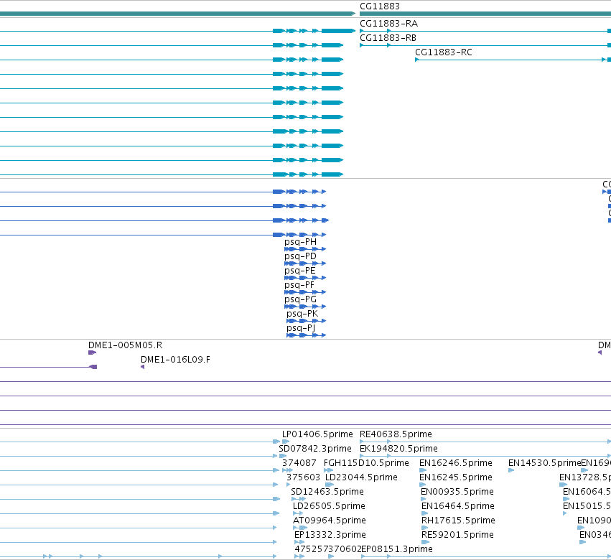Select the EN16464.5prime EST

458,506
